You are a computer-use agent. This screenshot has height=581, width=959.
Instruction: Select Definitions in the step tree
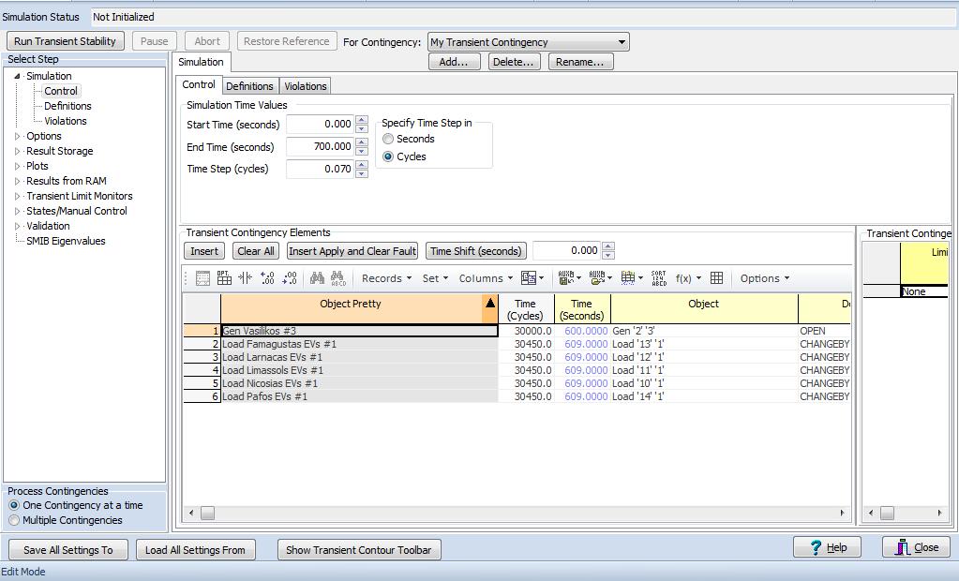click(x=67, y=106)
